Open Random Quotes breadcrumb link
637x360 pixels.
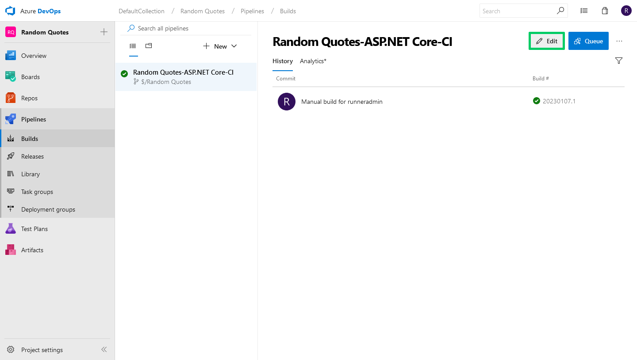[203, 11]
